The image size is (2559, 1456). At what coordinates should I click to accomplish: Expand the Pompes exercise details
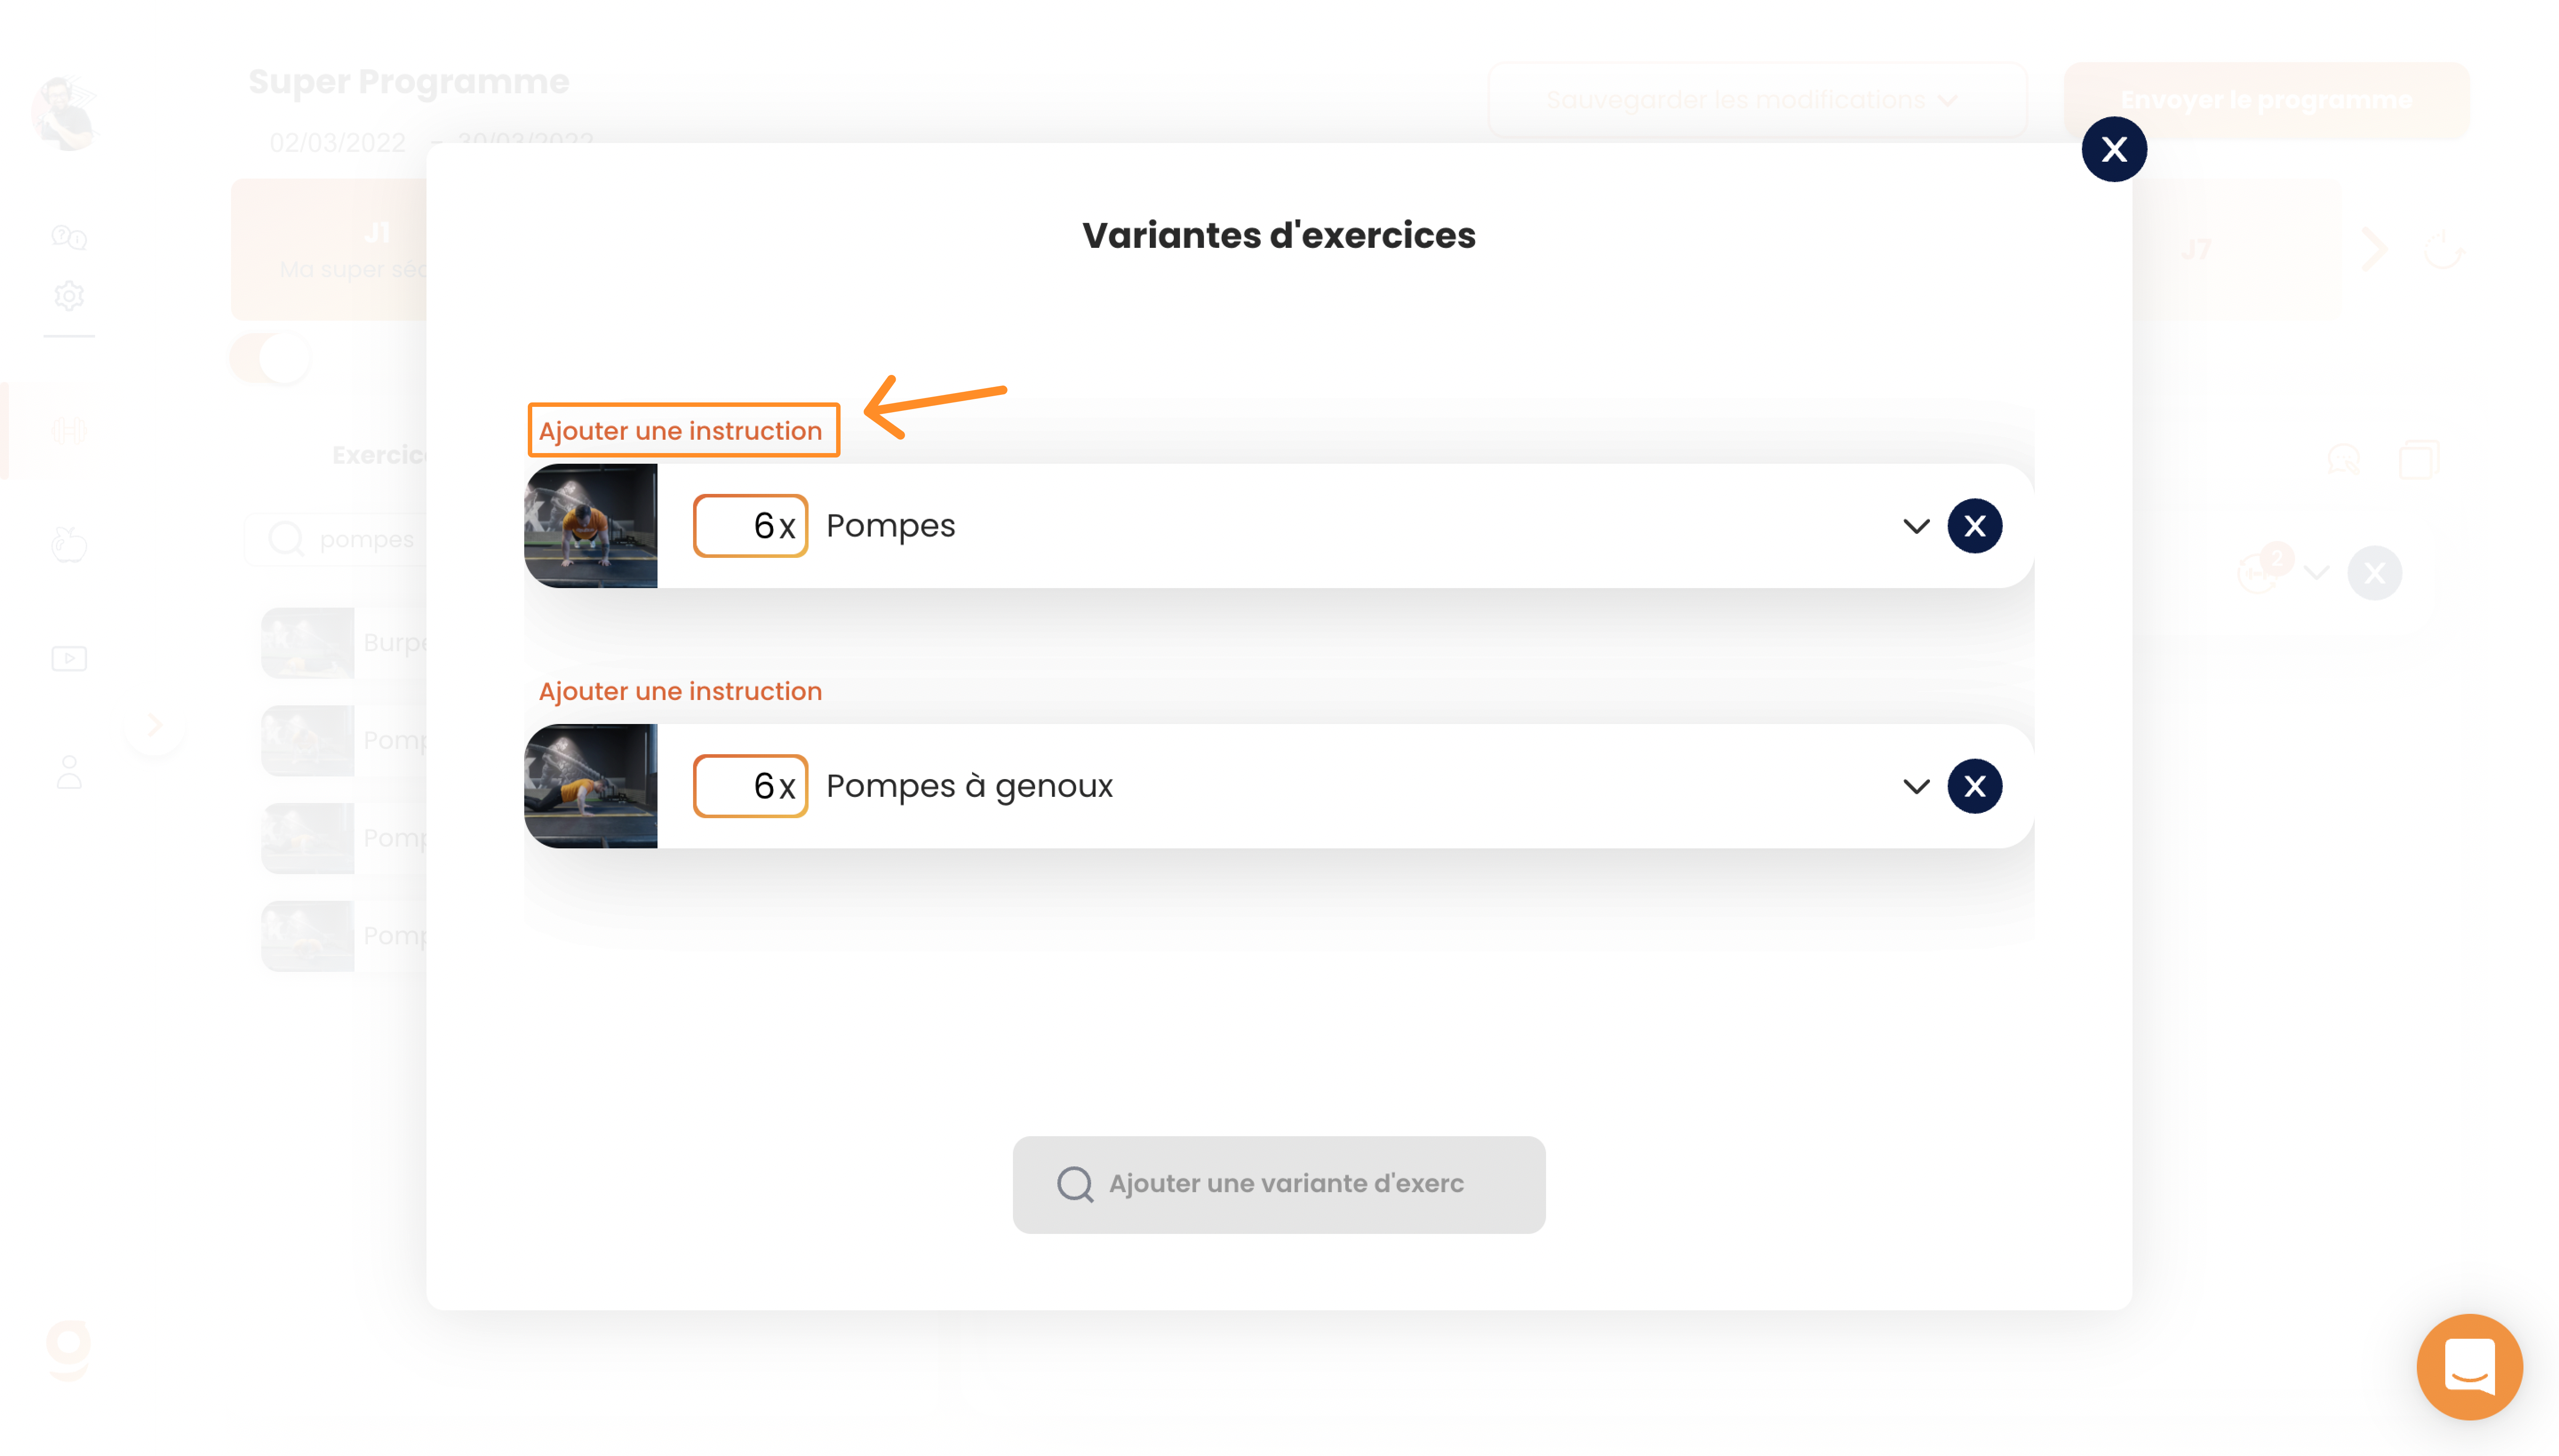point(1915,526)
